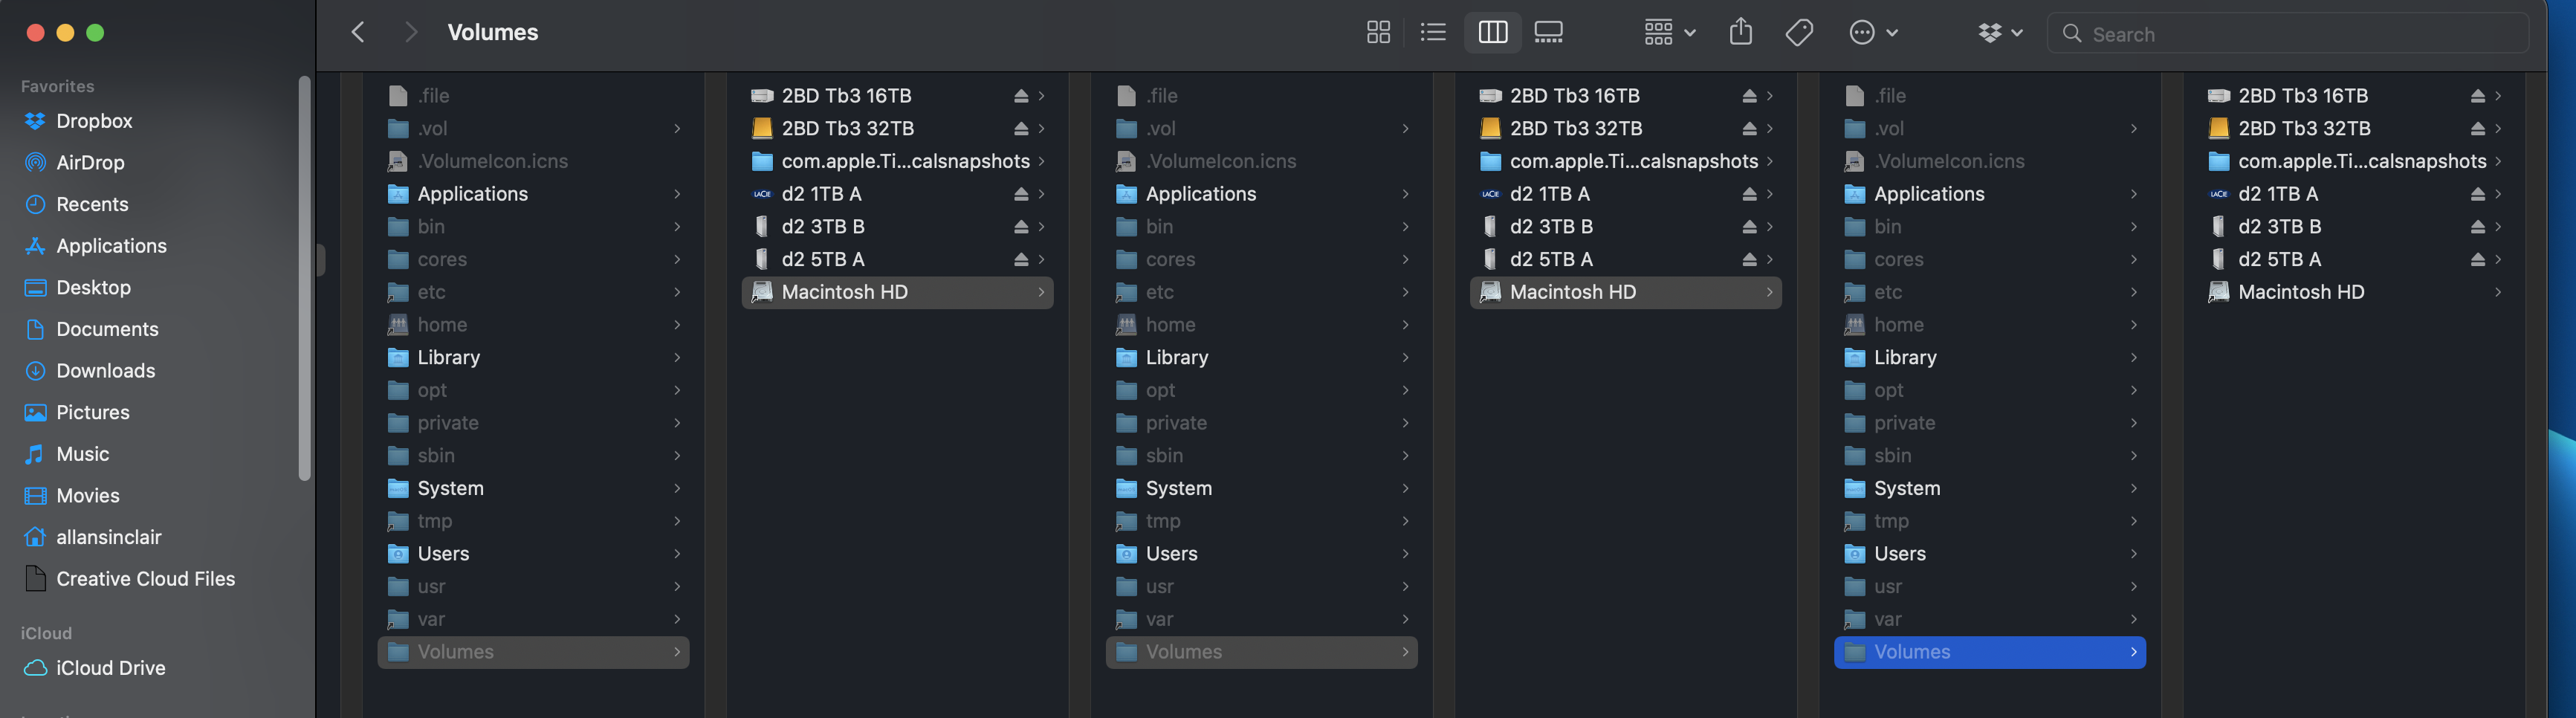
Task: Select the highlighted blue Volumes folder
Action: (x=1989, y=652)
